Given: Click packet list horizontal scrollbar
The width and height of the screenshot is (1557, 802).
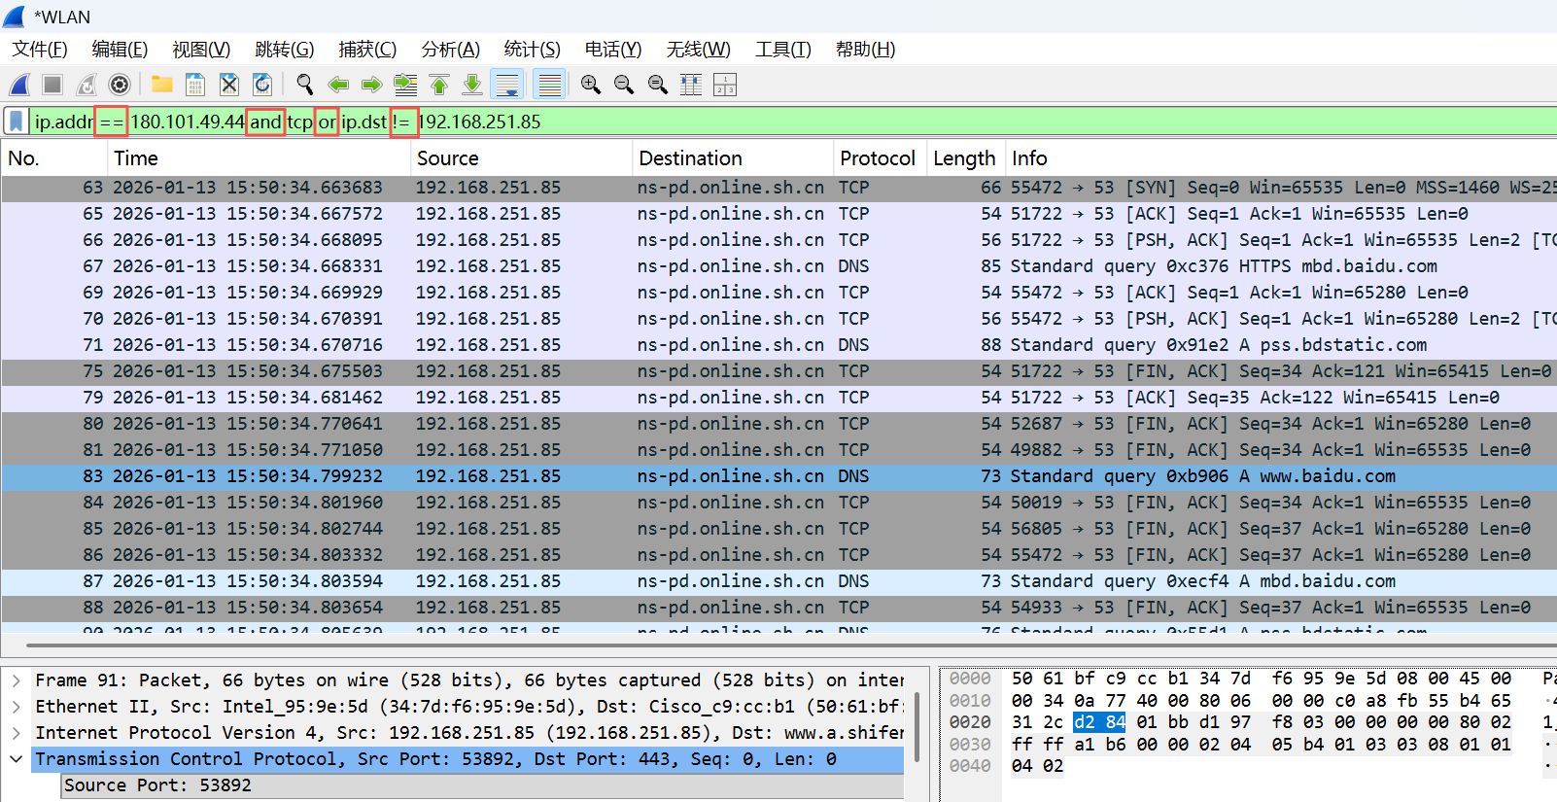Looking at the screenshot, I should (791, 645).
